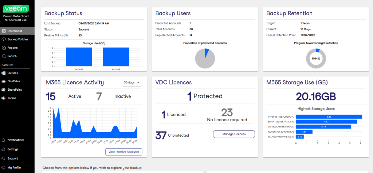Click the last backup timestamp 09/05/2025 2:04:19 AM
This screenshot has height=173, width=373.
94,23
